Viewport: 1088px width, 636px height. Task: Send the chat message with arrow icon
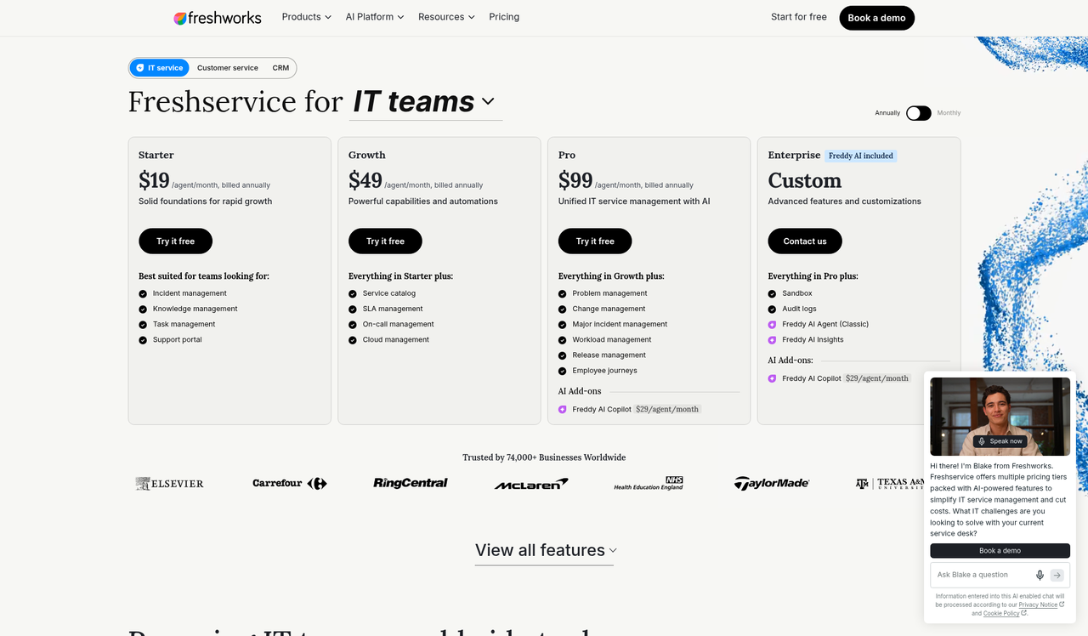[1057, 575]
